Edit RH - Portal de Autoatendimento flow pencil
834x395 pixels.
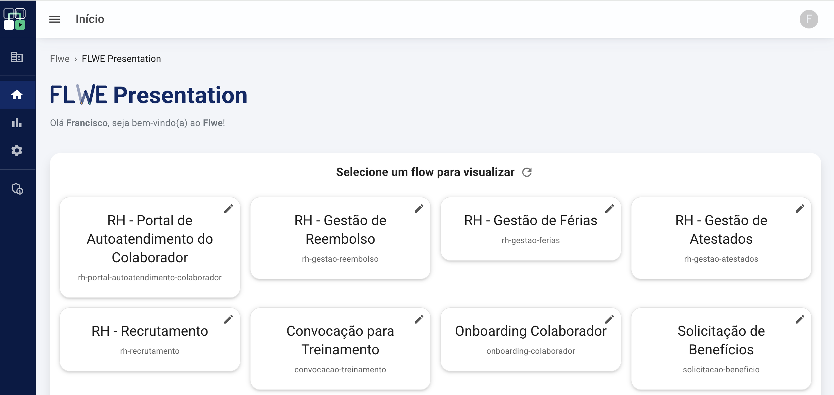pos(229,209)
